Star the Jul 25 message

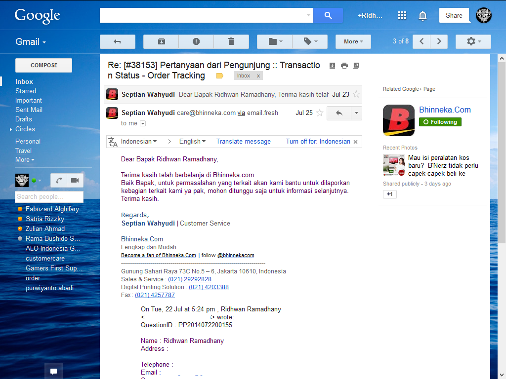pos(320,113)
